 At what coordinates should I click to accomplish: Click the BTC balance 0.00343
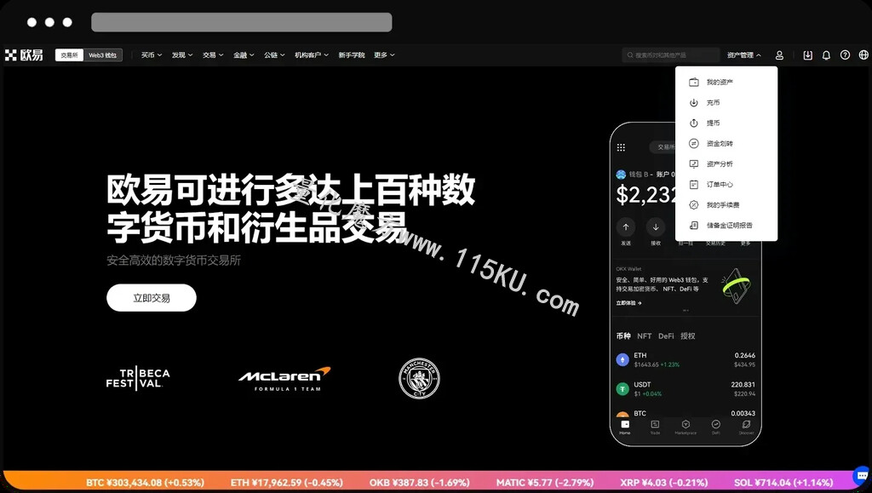point(743,414)
